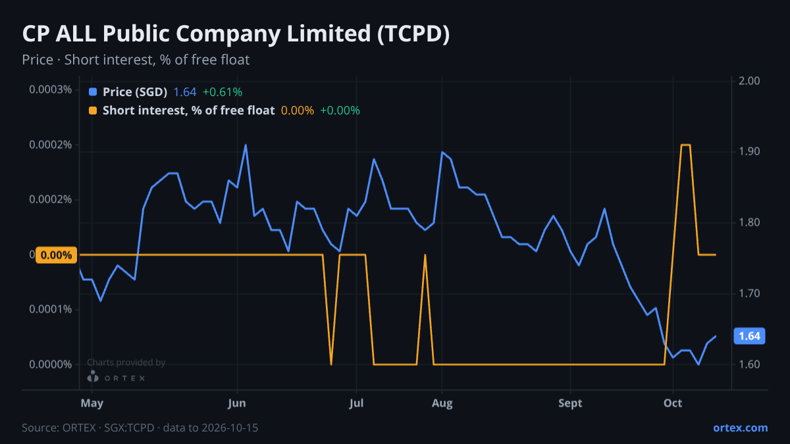Click the 1.70 right axis label
Viewport: 790px width, 444px height.
point(750,293)
